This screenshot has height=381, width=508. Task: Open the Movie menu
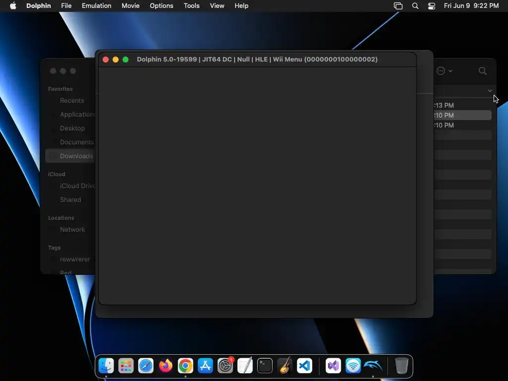pyautogui.click(x=130, y=6)
